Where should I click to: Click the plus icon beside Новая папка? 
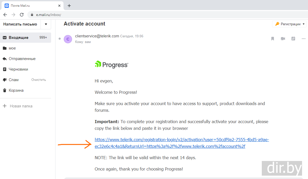pos(5,106)
